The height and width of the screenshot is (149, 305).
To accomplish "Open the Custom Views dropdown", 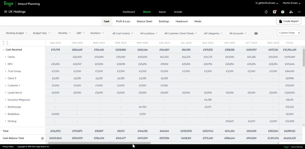I will 289,33.
